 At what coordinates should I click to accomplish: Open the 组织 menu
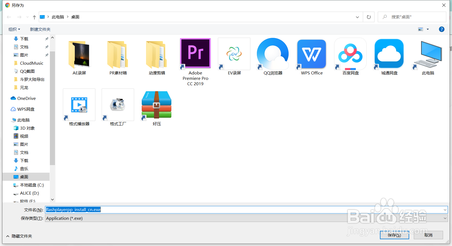coord(14,29)
